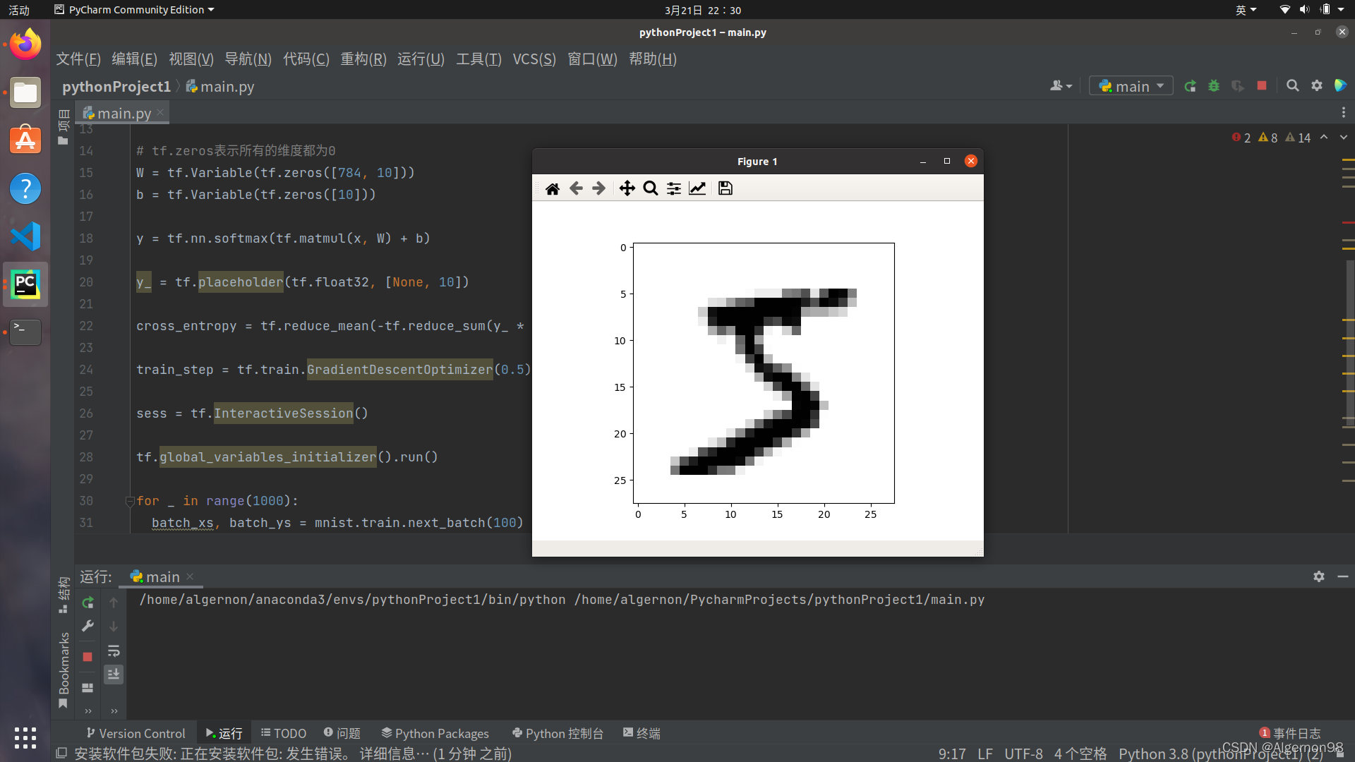Image resolution: width=1355 pixels, height=762 pixels.
Task: Open IDE settings gear in top toolbar
Action: pyautogui.click(x=1317, y=85)
